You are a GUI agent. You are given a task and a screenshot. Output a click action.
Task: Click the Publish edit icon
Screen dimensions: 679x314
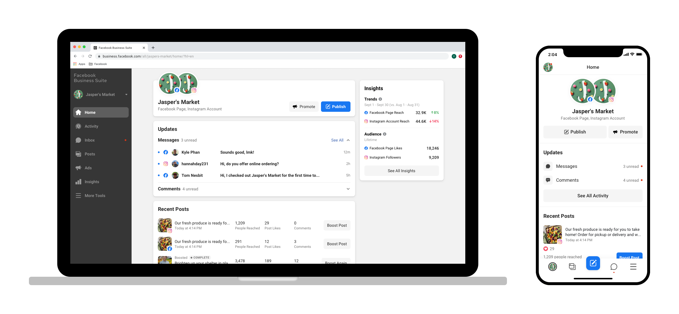point(328,107)
